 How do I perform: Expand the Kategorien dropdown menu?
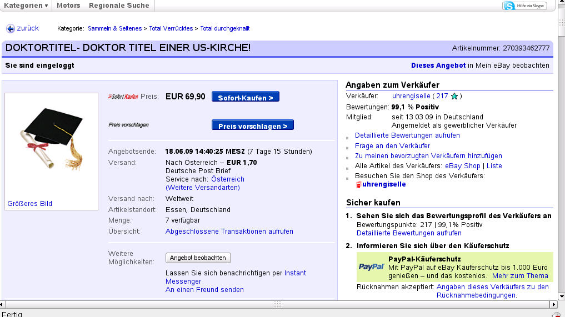click(26, 6)
